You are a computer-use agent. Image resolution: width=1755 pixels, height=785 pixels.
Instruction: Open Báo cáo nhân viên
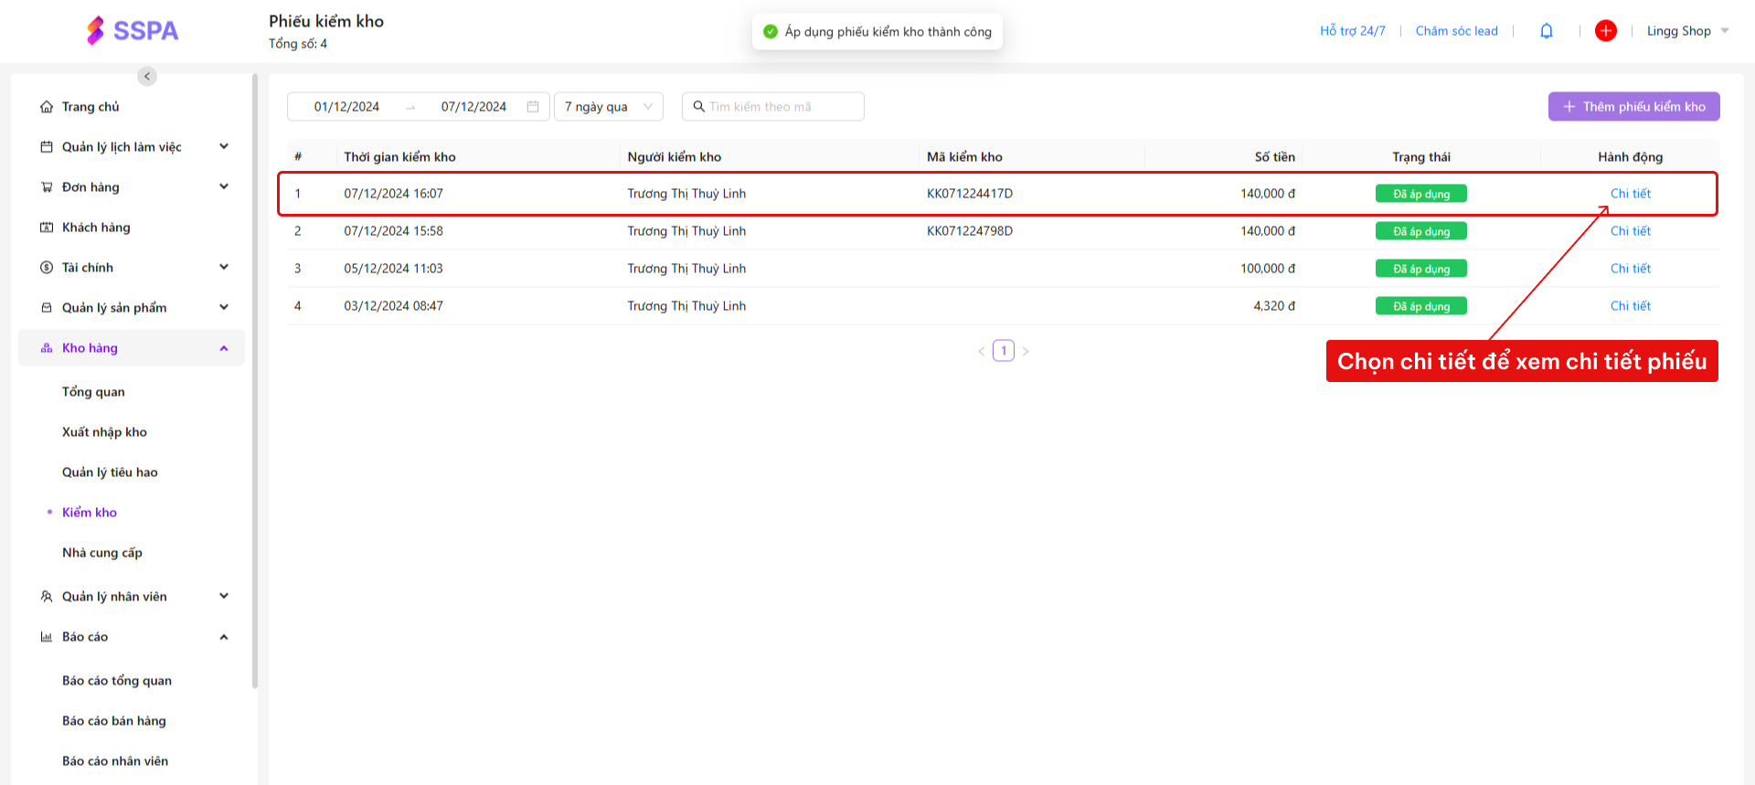115,761
